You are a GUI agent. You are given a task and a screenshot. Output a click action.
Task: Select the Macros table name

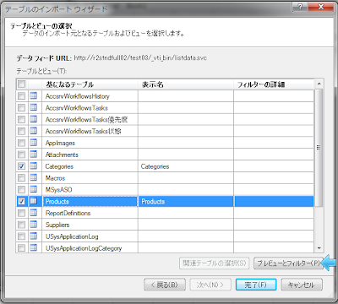(x=55, y=178)
